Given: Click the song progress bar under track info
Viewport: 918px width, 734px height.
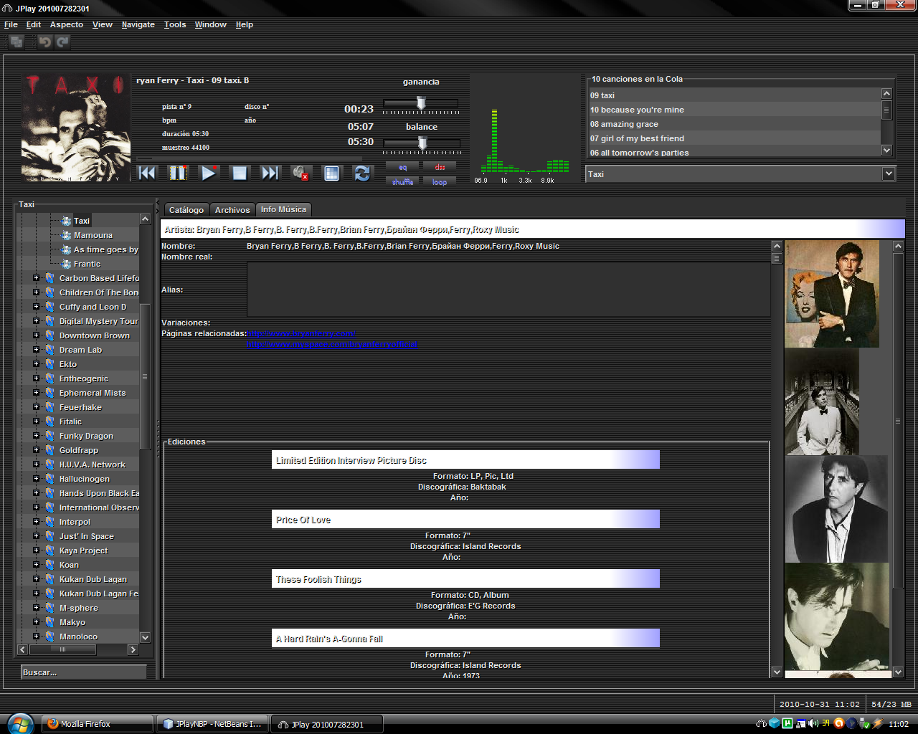Looking at the screenshot, I should pos(249,158).
